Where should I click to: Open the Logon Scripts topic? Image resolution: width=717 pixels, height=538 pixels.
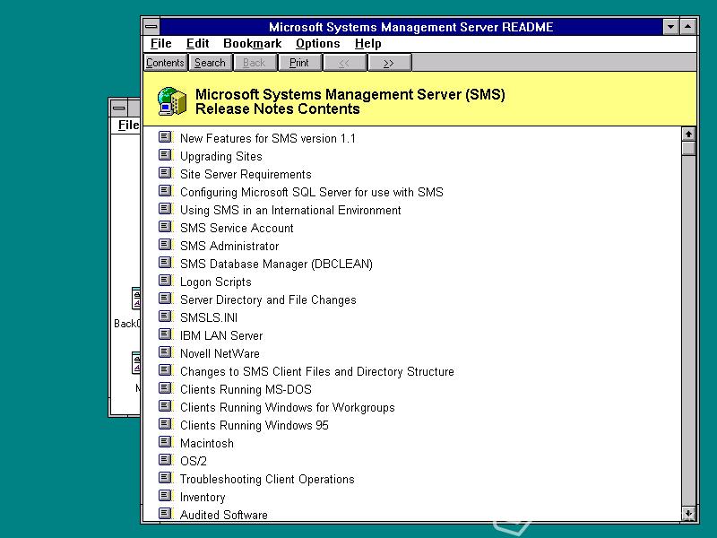pos(216,282)
